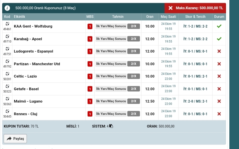Click the KUPON TUTARI: 70 TL text
This screenshot has height=149, width=239.
(21, 126)
